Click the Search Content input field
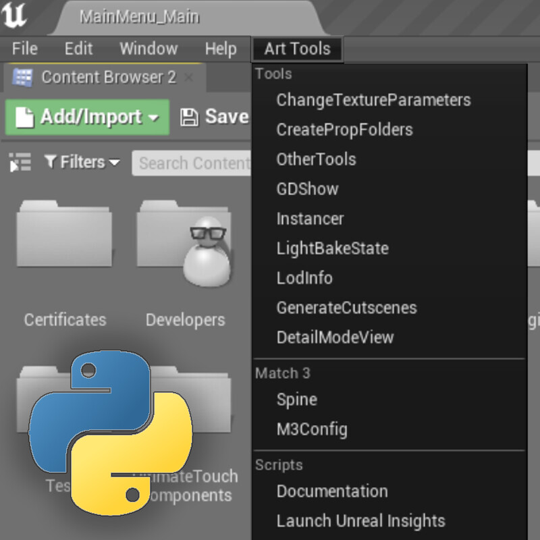 click(x=196, y=163)
